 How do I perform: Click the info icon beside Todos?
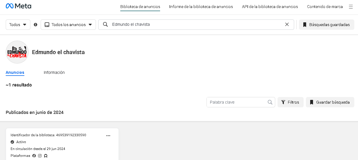36,25
